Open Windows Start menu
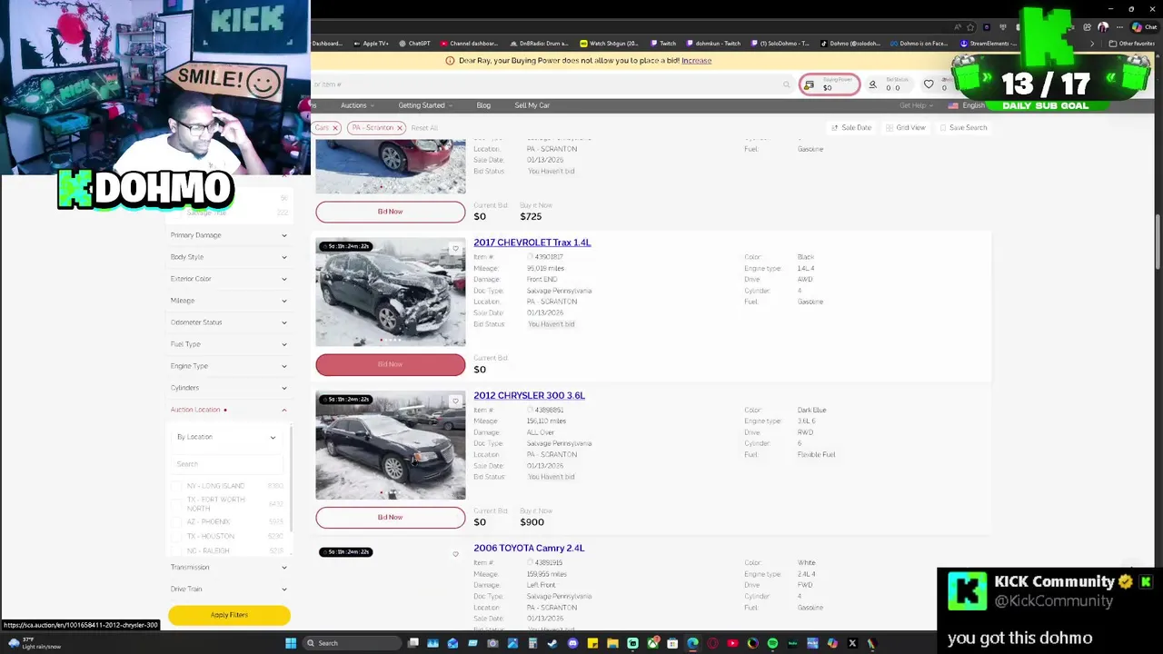1163x654 pixels. point(291,643)
